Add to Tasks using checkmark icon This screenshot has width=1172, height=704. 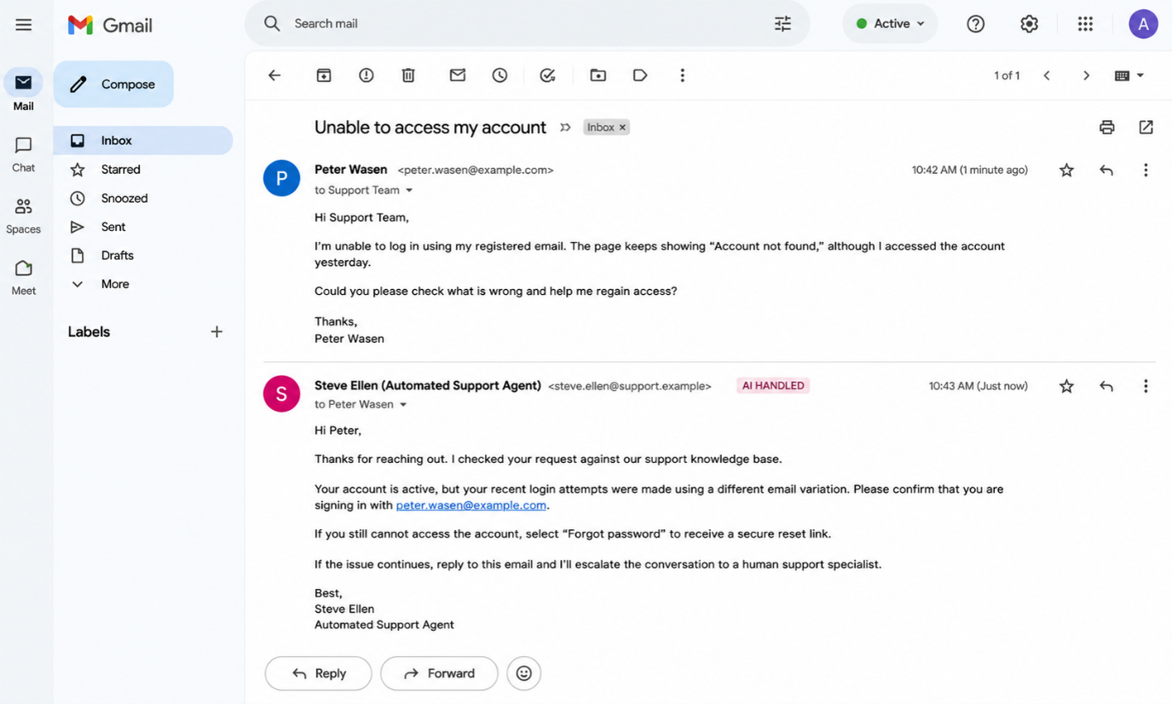(548, 75)
